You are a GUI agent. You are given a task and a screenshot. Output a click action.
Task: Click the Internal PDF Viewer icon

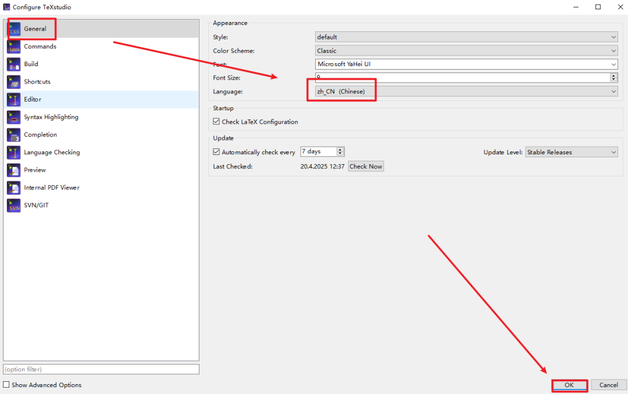pyautogui.click(x=14, y=187)
